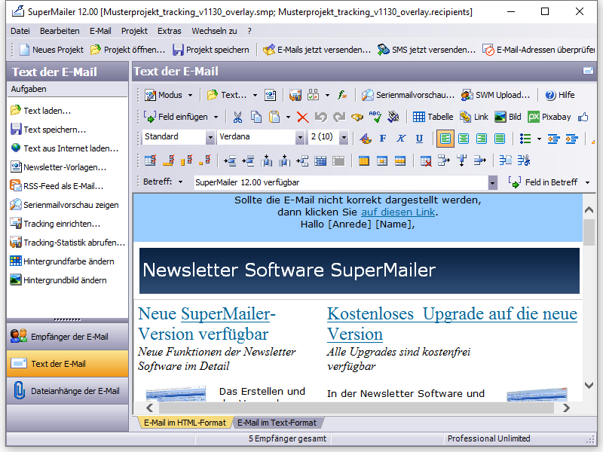Click Neues Projekt in the toolbar
Screen dimensions: 603x452
tap(51, 50)
